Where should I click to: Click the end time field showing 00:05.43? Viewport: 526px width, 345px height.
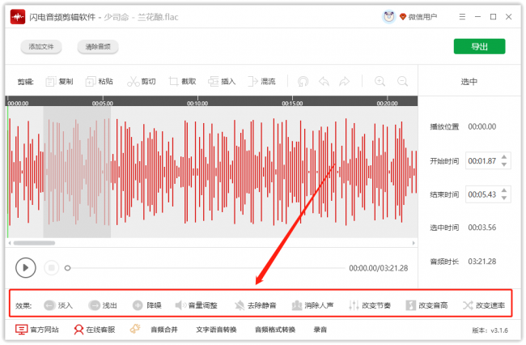pos(488,194)
